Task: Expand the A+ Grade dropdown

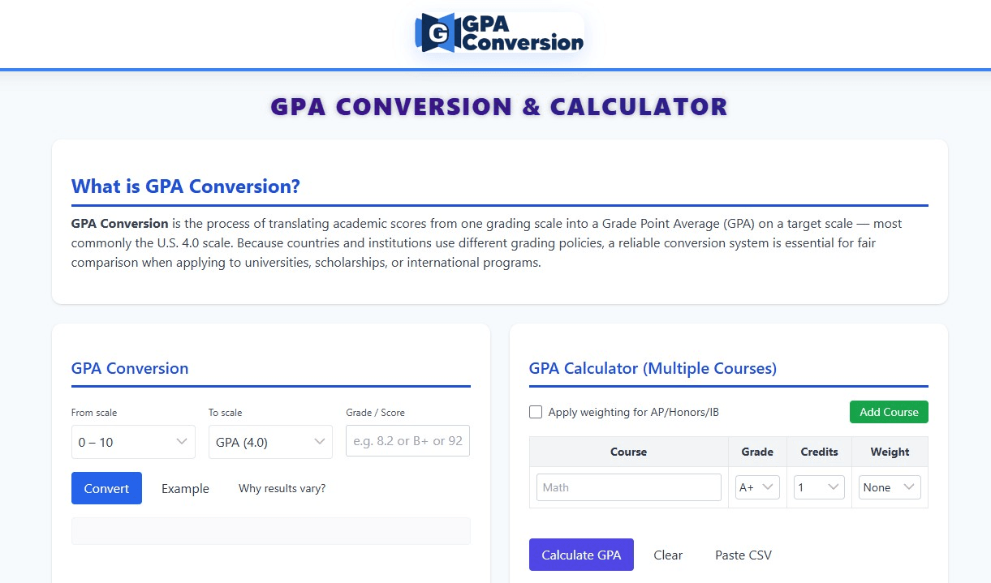Action: click(757, 487)
